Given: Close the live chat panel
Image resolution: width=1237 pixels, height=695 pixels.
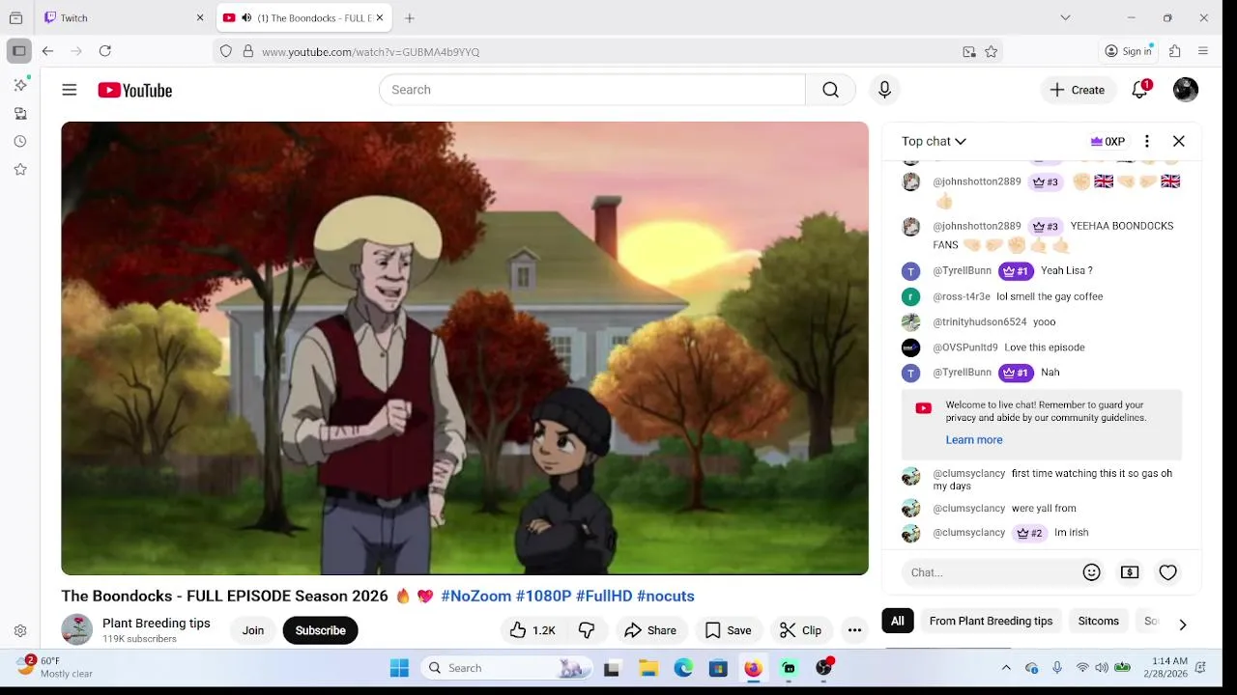Looking at the screenshot, I should click(1178, 141).
